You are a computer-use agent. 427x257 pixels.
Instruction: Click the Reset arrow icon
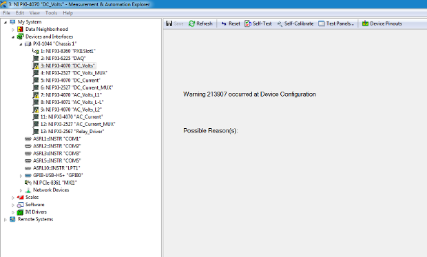[x=224, y=23]
